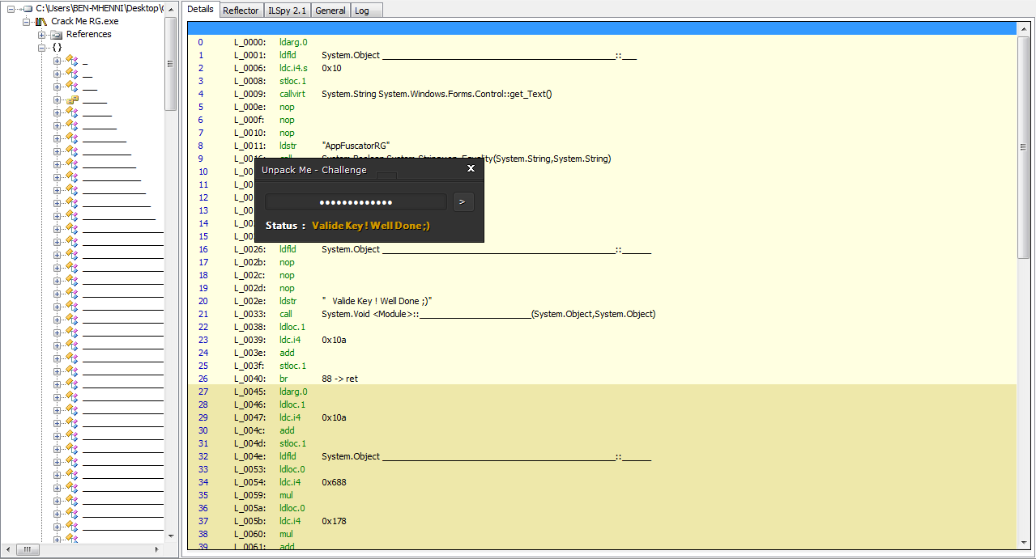Collapse the Crack Me RG.exe node

pyautogui.click(x=27, y=21)
